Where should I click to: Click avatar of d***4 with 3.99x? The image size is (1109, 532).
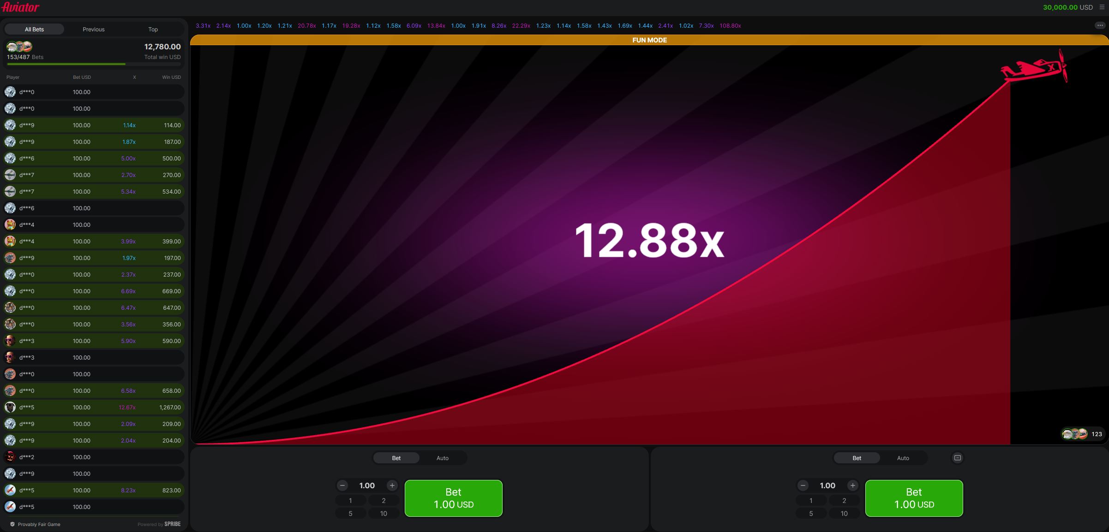point(10,241)
